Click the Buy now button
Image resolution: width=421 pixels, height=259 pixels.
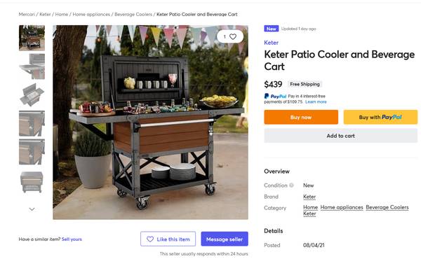click(x=301, y=118)
